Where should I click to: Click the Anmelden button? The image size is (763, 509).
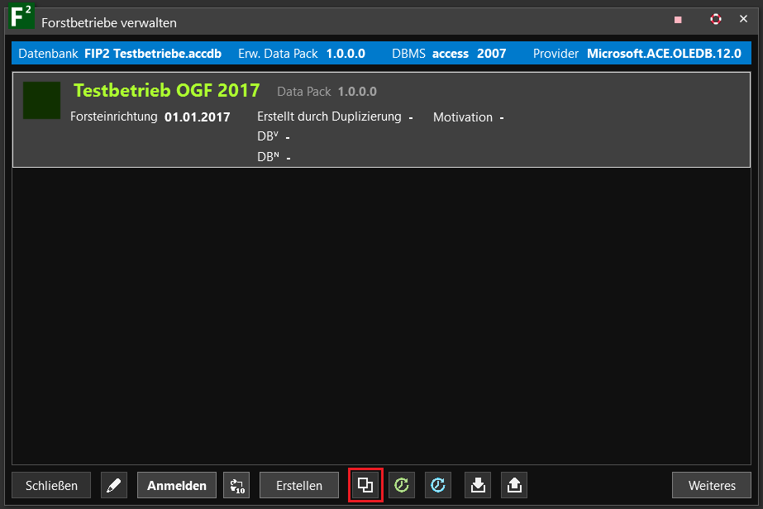[177, 485]
